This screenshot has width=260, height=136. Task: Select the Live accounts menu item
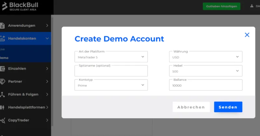point(3,49)
